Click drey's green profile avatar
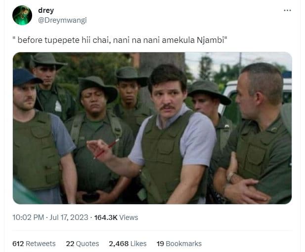 click(x=22, y=15)
